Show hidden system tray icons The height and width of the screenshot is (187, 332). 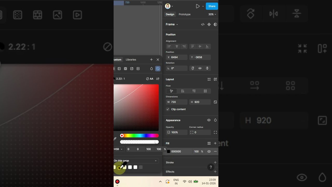[x=160, y=182]
